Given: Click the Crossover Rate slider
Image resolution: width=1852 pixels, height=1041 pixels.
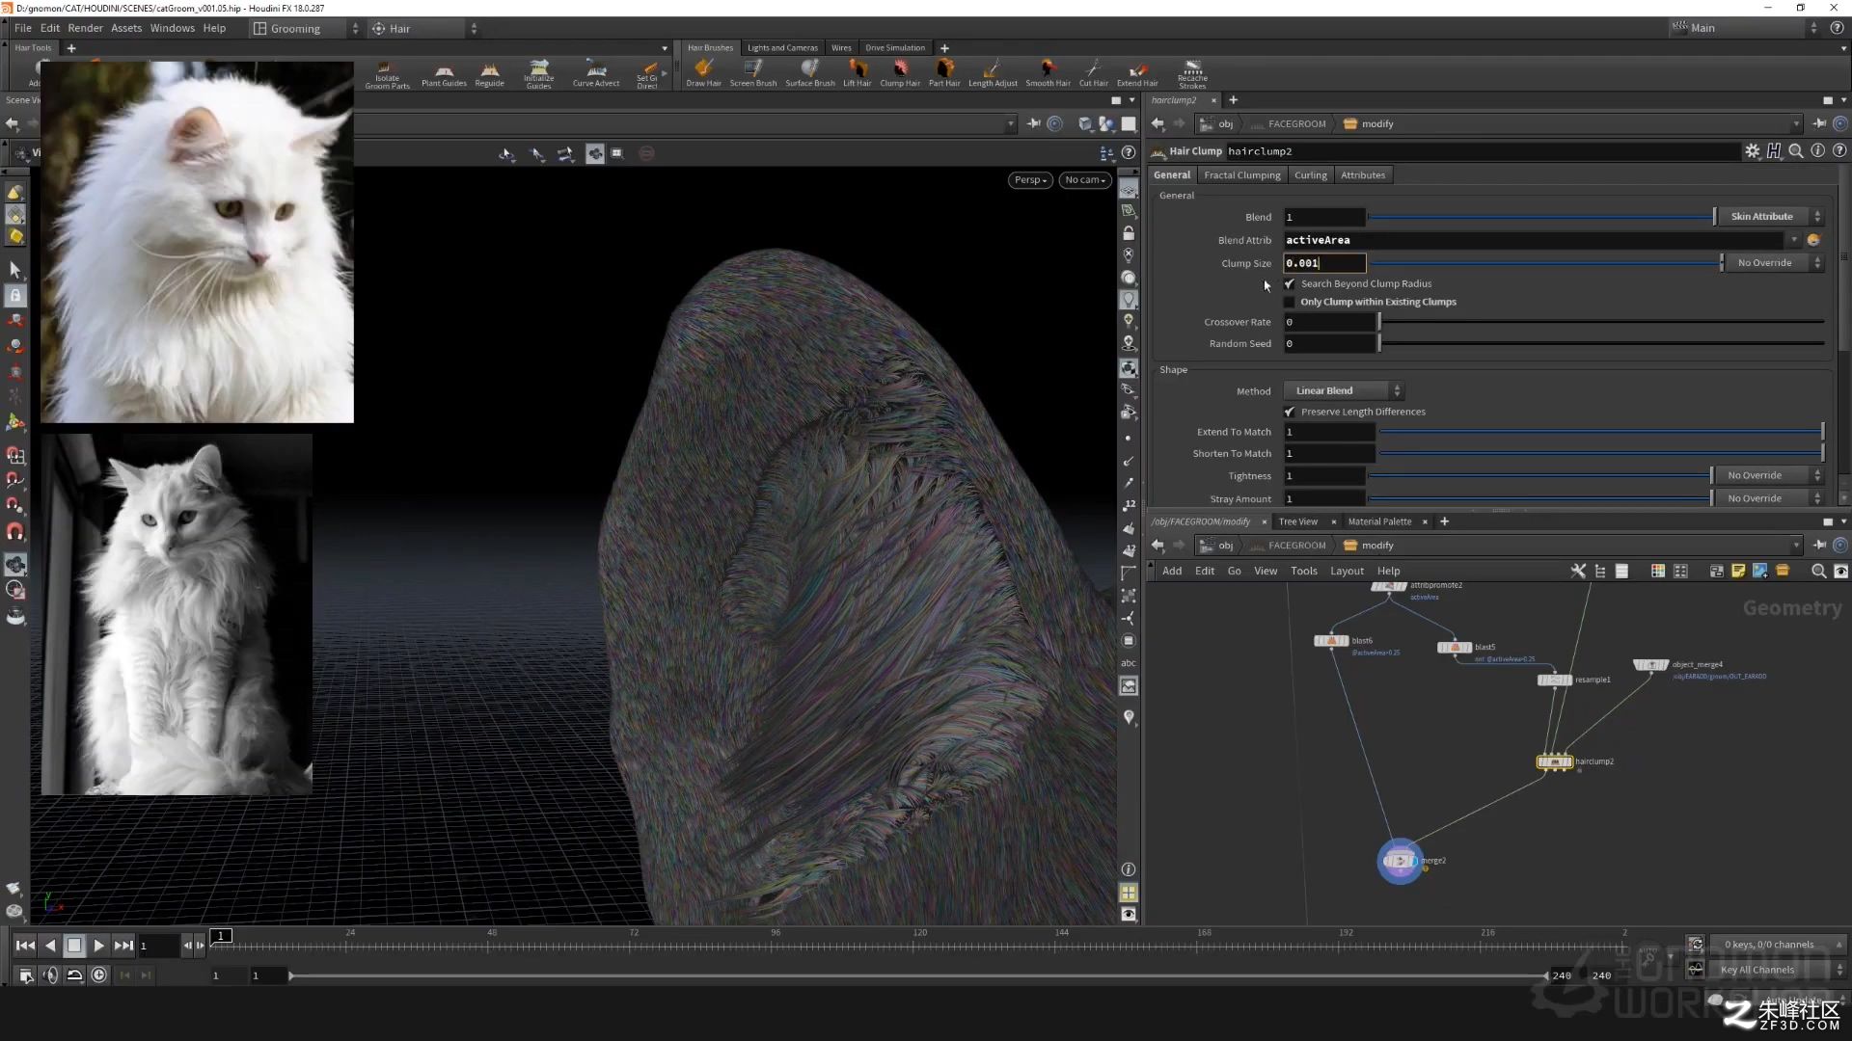Looking at the screenshot, I should 1601,323.
